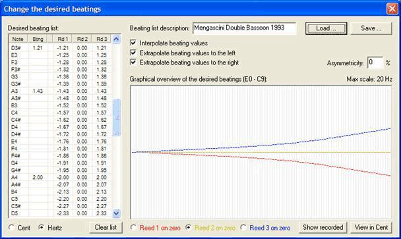Click Rd 3 value 2.27 for C5#
The width and height of the screenshot is (401, 239).
pos(102,206)
